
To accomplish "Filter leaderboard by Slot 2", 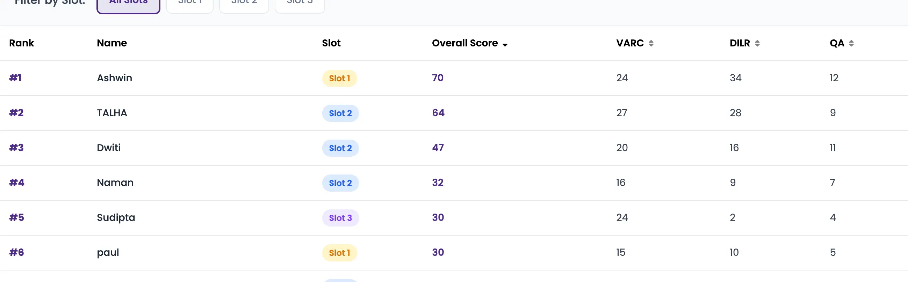I will (244, 3).
